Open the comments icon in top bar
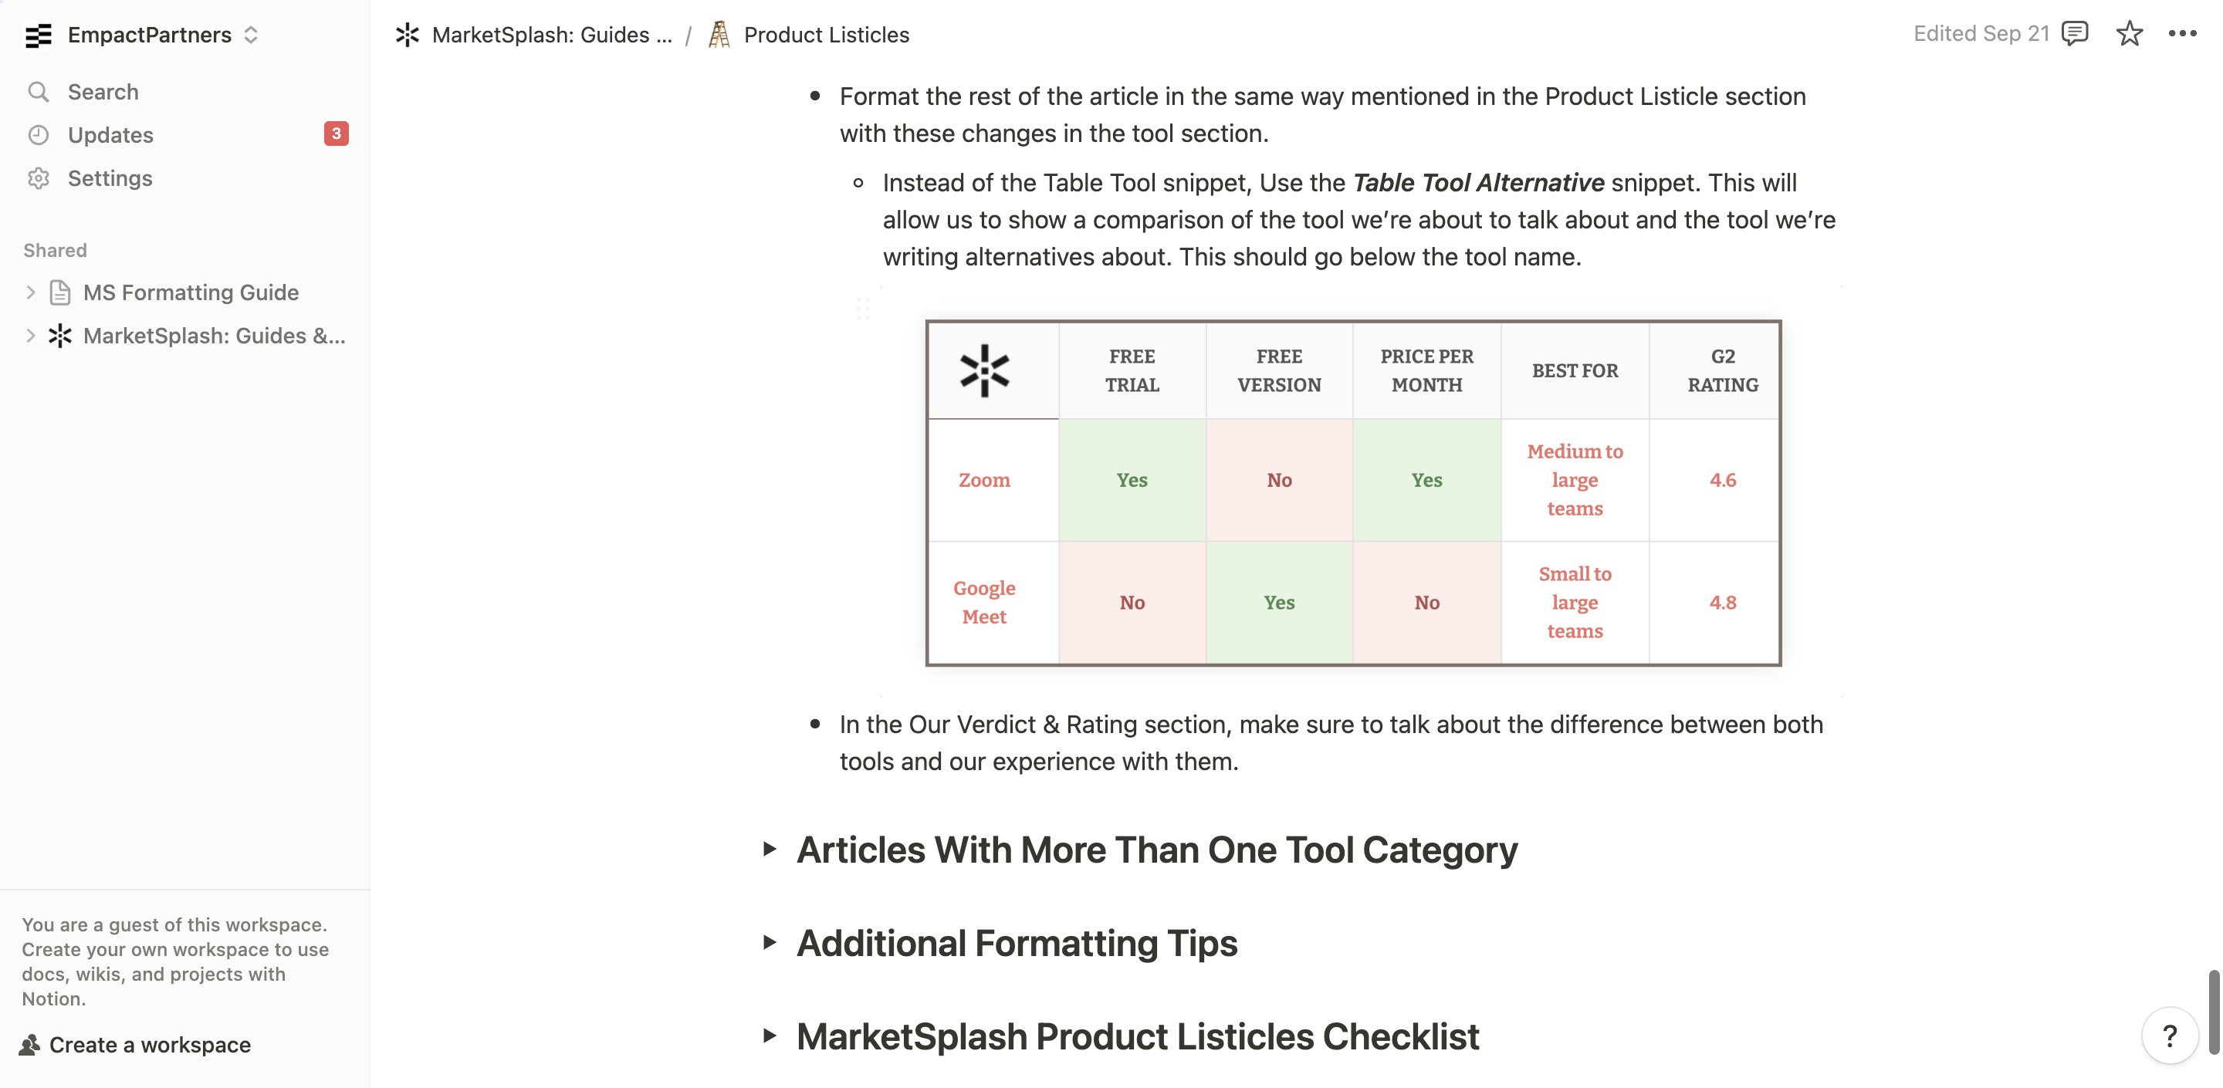Image resolution: width=2223 pixels, height=1088 pixels. click(x=2075, y=34)
